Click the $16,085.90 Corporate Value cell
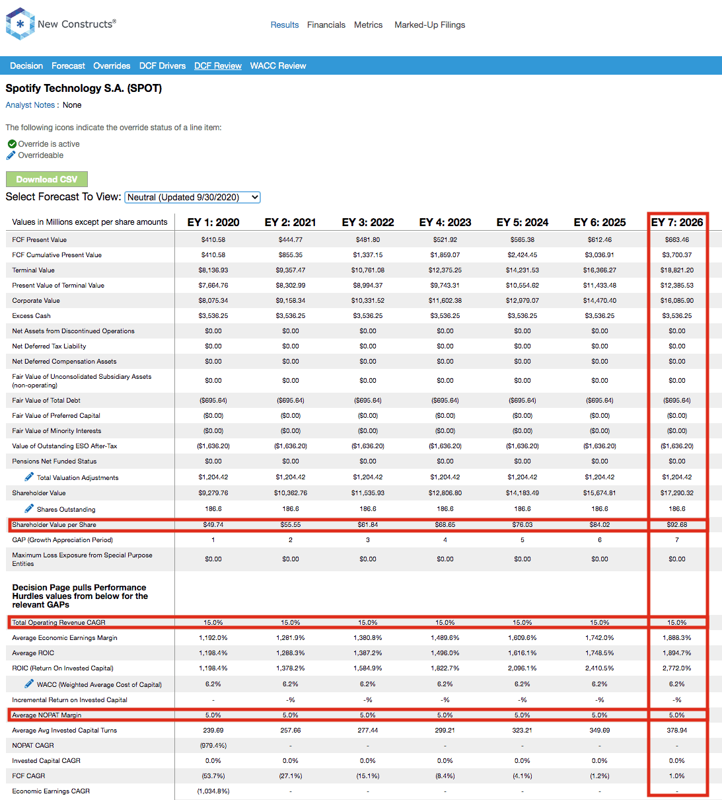This screenshot has height=800, width=722. [x=677, y=301]
